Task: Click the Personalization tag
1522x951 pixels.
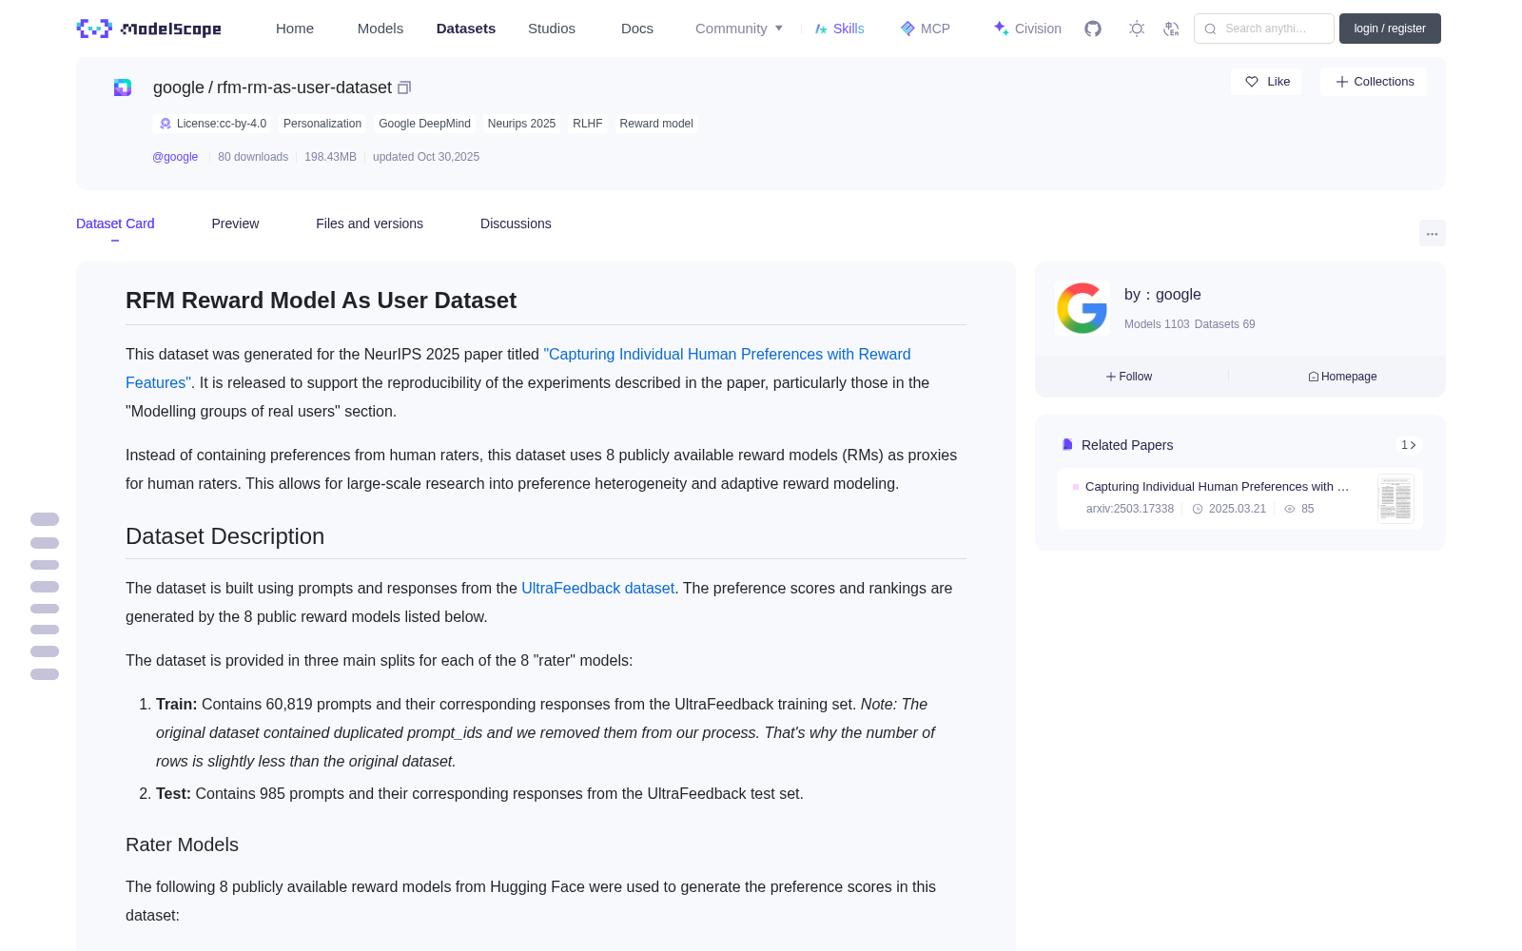Action: [322, 124]
